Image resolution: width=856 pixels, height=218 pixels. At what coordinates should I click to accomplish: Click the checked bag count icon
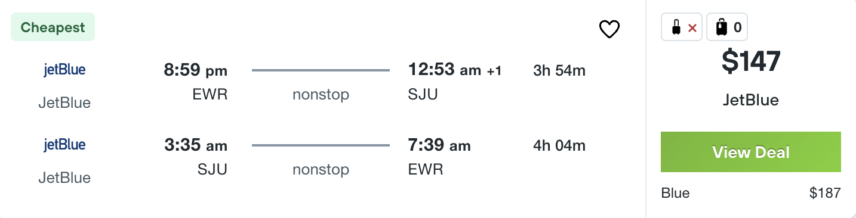click(727, 27)
